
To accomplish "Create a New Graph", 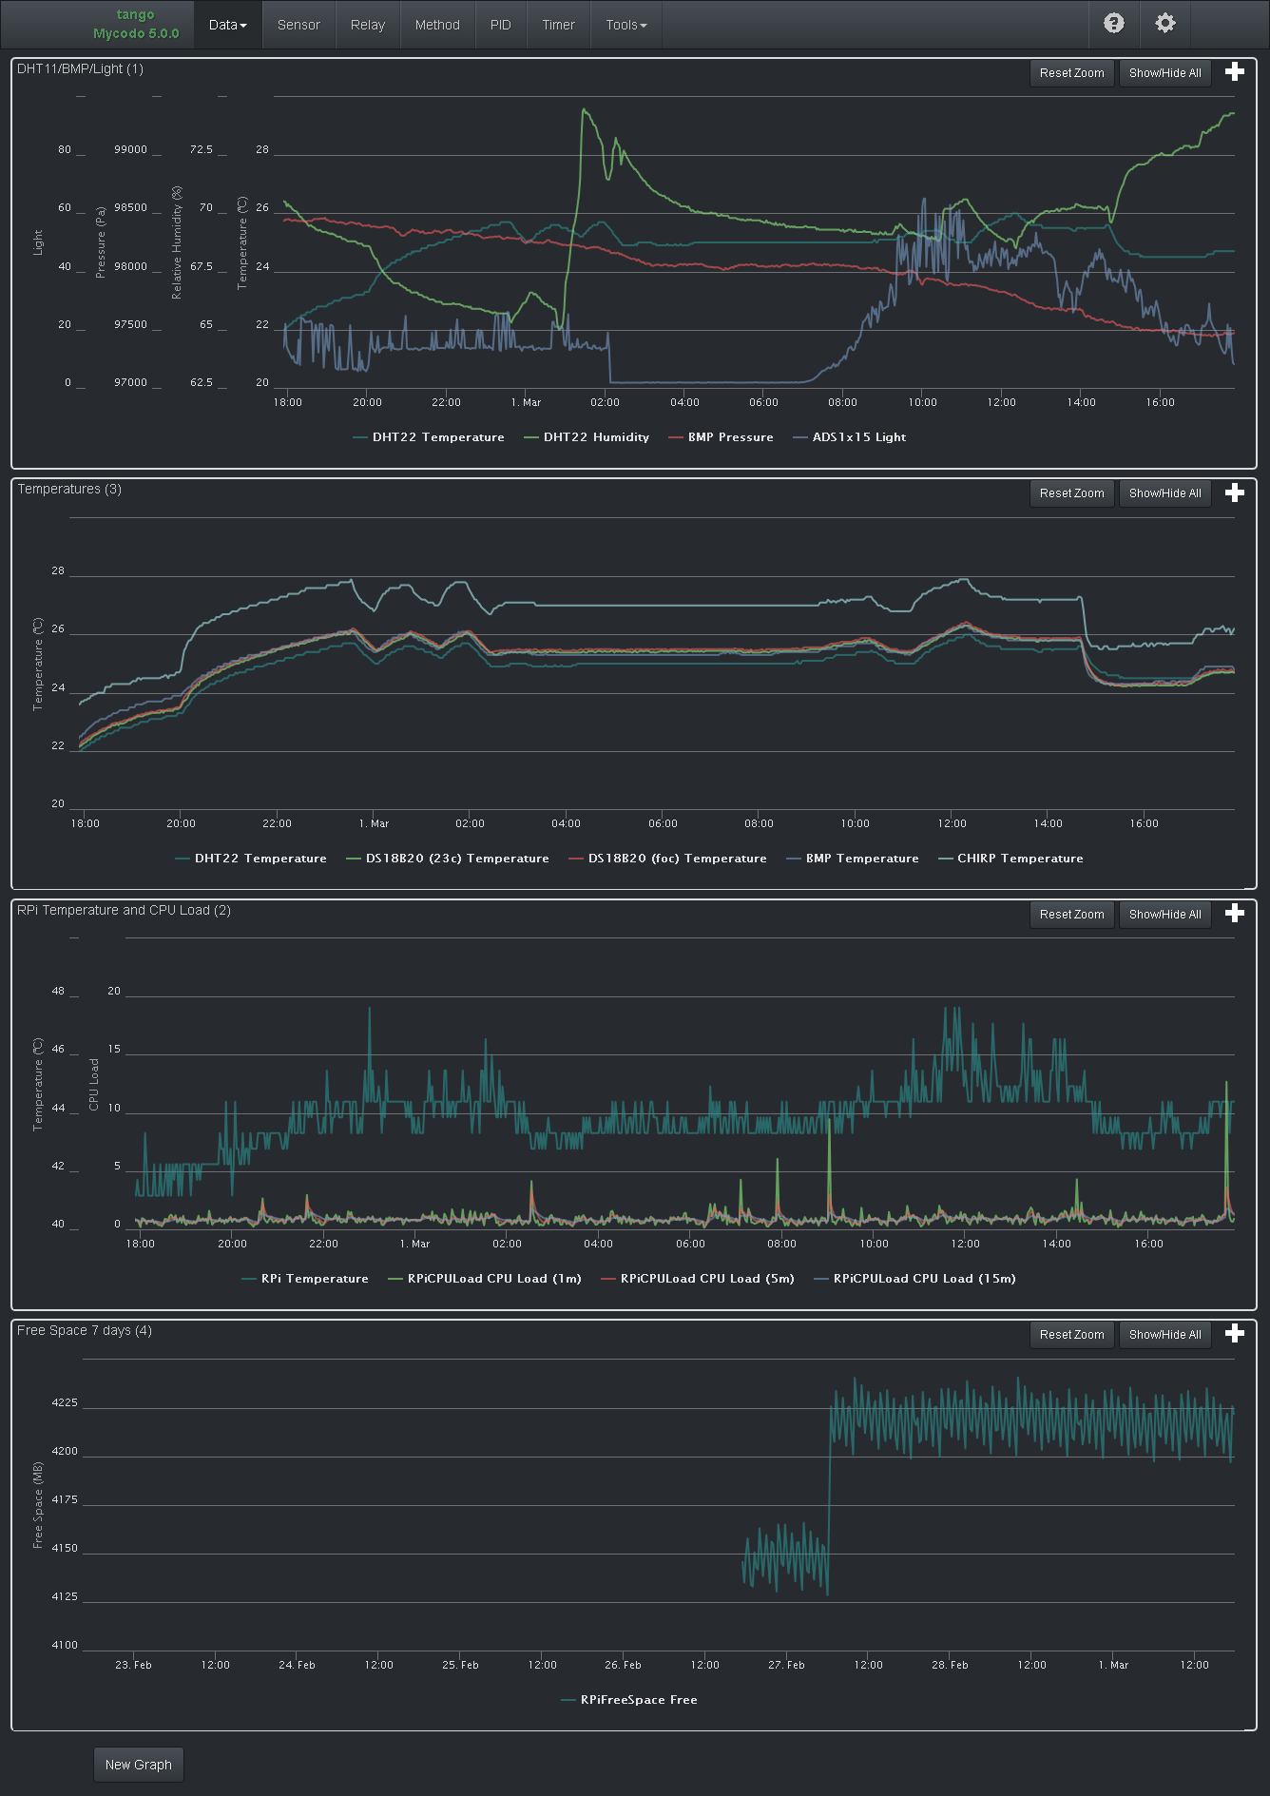I will (x=139, y=1765).
